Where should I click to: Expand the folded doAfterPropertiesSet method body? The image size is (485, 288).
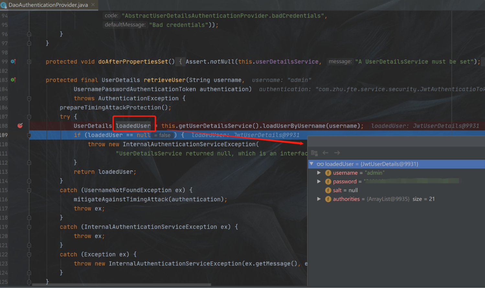(29, 61)
